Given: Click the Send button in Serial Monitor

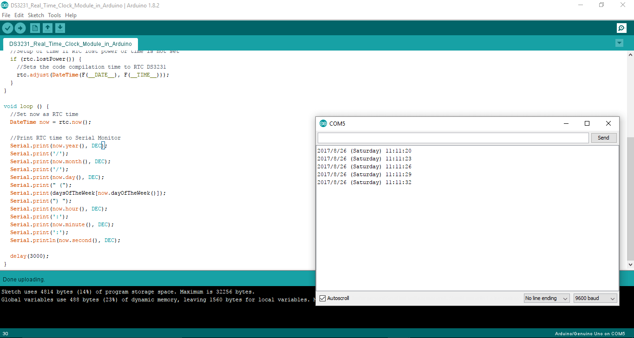Looking at the screenshot, I should (603, 137).
